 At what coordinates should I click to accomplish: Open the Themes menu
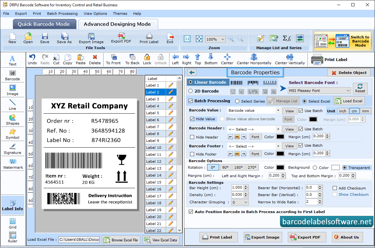[120, 14]
